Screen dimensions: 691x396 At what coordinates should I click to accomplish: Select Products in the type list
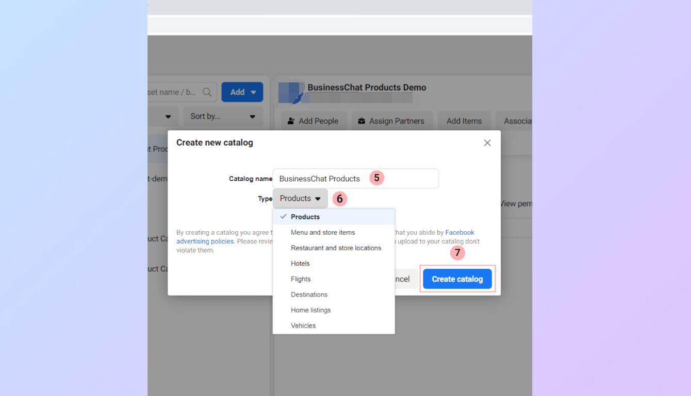(x=334, y=217)
